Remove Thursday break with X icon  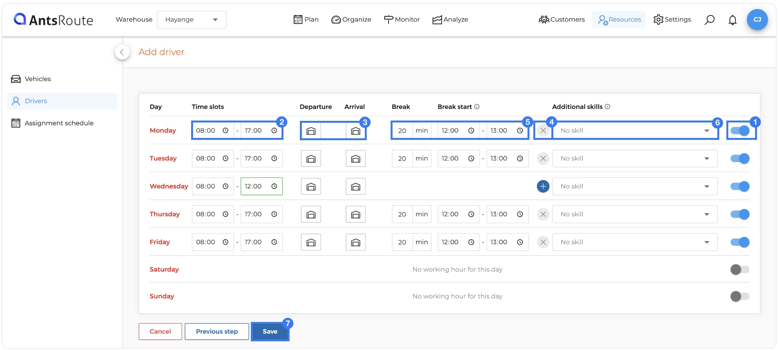543,214
